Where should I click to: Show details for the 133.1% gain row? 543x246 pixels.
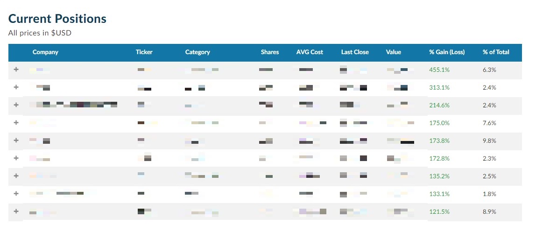pyautogui.click(x=16, y=193)
